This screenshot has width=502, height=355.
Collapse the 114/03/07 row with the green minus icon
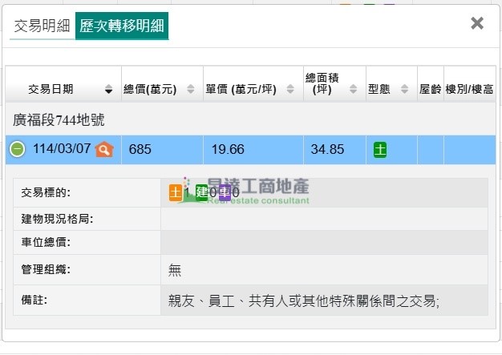point(18,149)
